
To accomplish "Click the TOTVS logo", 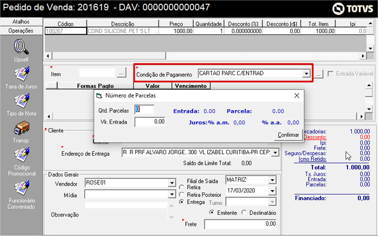I will 352,9.
